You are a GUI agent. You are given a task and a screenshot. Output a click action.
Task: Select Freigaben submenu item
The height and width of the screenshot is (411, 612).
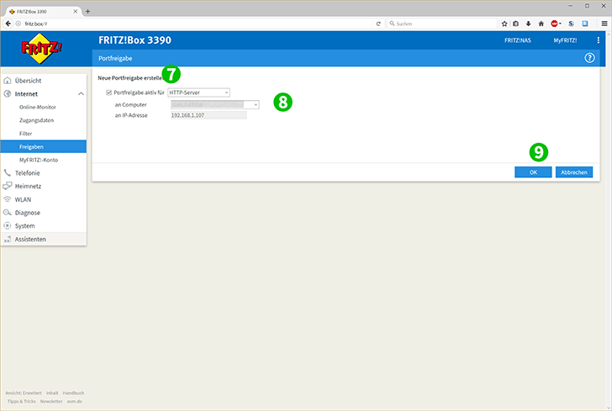(x=44, y=146)
